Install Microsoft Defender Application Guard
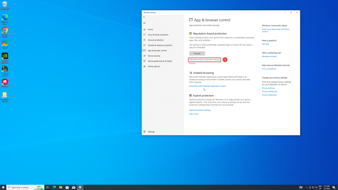Viewport: 338px width, 190px height. 207,86
